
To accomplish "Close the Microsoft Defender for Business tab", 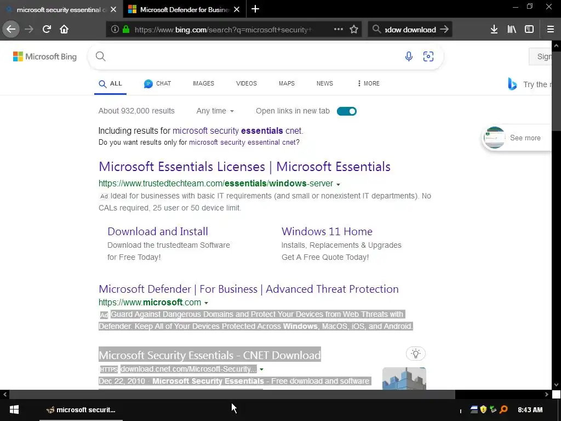I will [x=237, y=9].
